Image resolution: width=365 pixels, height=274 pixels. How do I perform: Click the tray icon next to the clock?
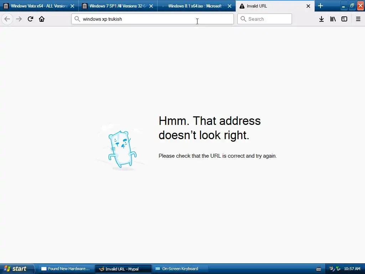coord(338,269)
